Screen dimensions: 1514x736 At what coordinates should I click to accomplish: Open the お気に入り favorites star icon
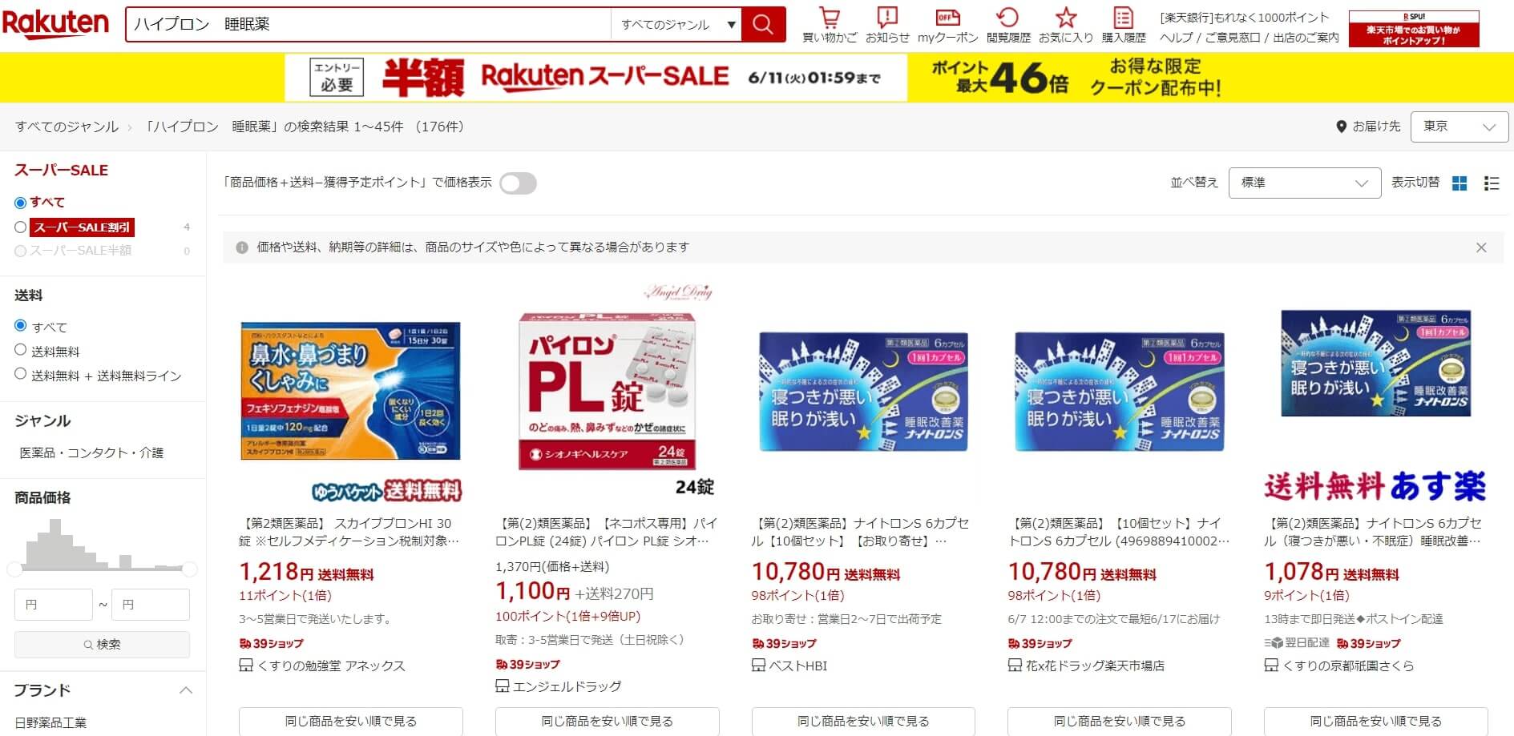(1065, 25)
